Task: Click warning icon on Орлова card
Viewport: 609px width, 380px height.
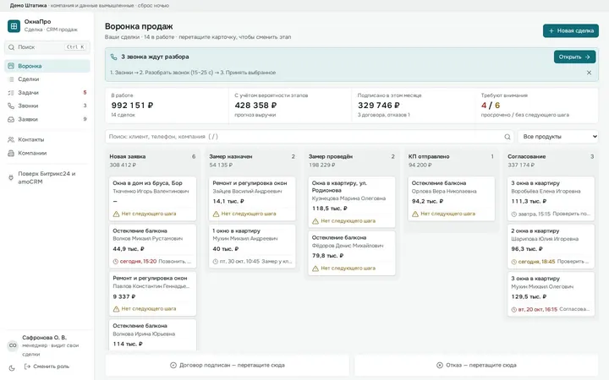Action: click(x=415, y=214)
